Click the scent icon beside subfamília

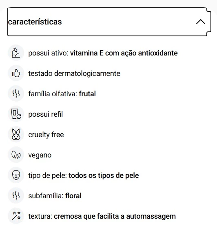point(16,195)
